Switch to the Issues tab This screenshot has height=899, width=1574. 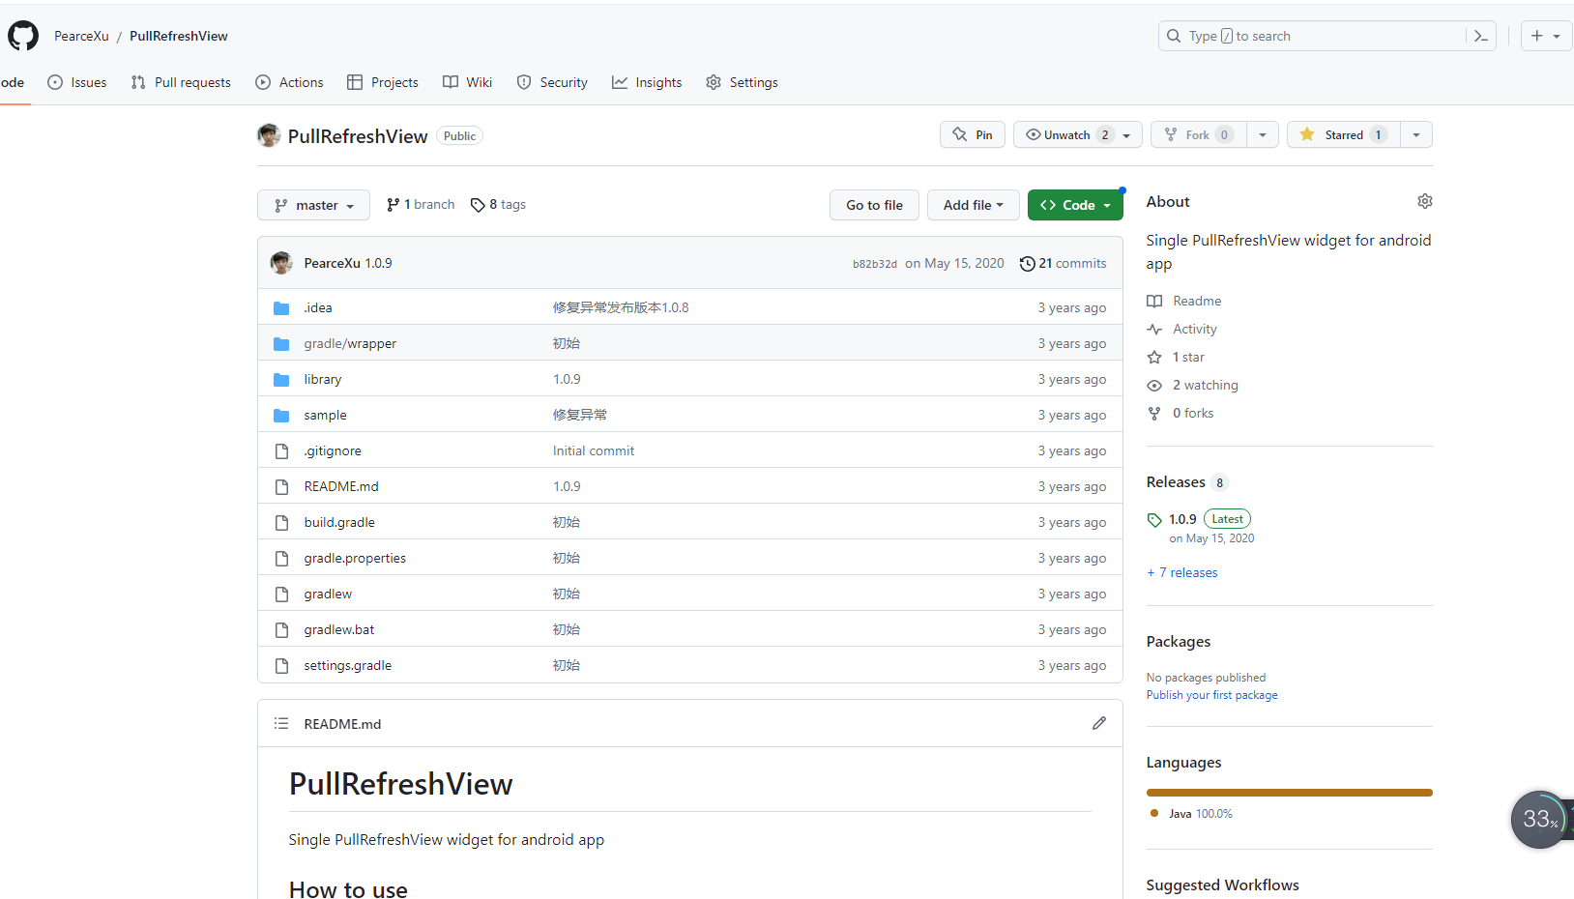click(77, 82)
